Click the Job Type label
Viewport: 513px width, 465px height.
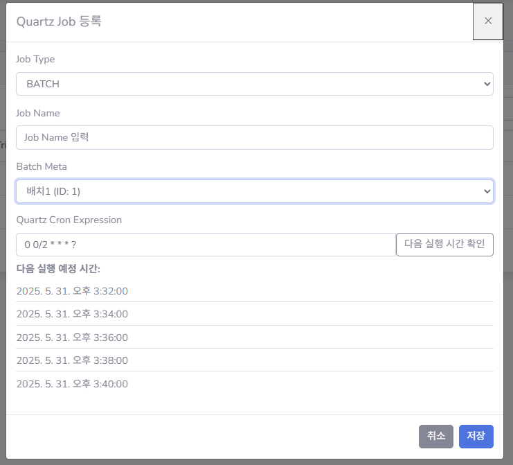click(35, 60)
